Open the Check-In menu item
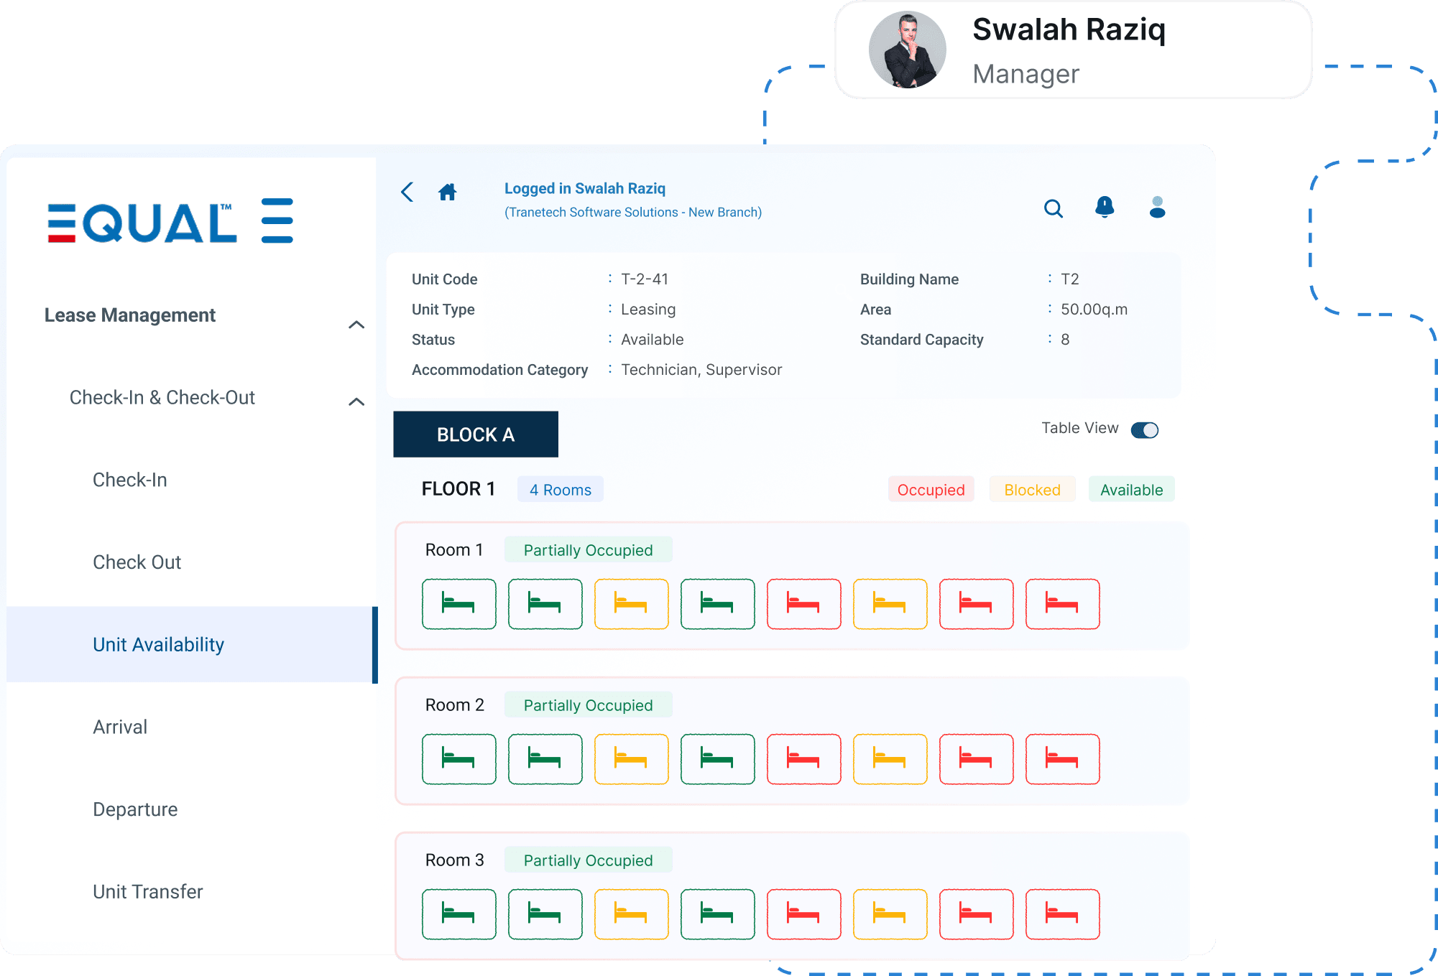Image resolution: width=1438 pixels, height=976 pixels. click(x=130, y=480)
